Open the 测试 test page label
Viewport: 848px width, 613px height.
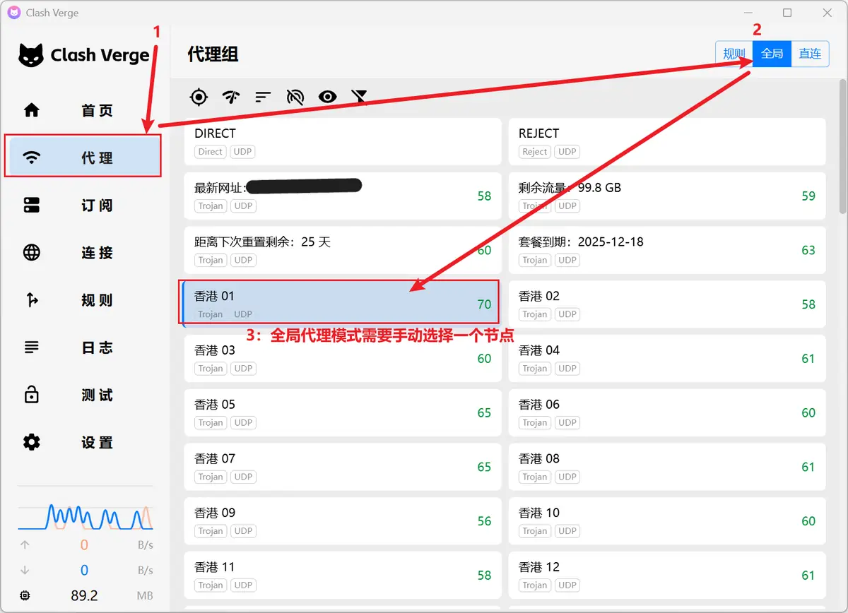(97, 395)
